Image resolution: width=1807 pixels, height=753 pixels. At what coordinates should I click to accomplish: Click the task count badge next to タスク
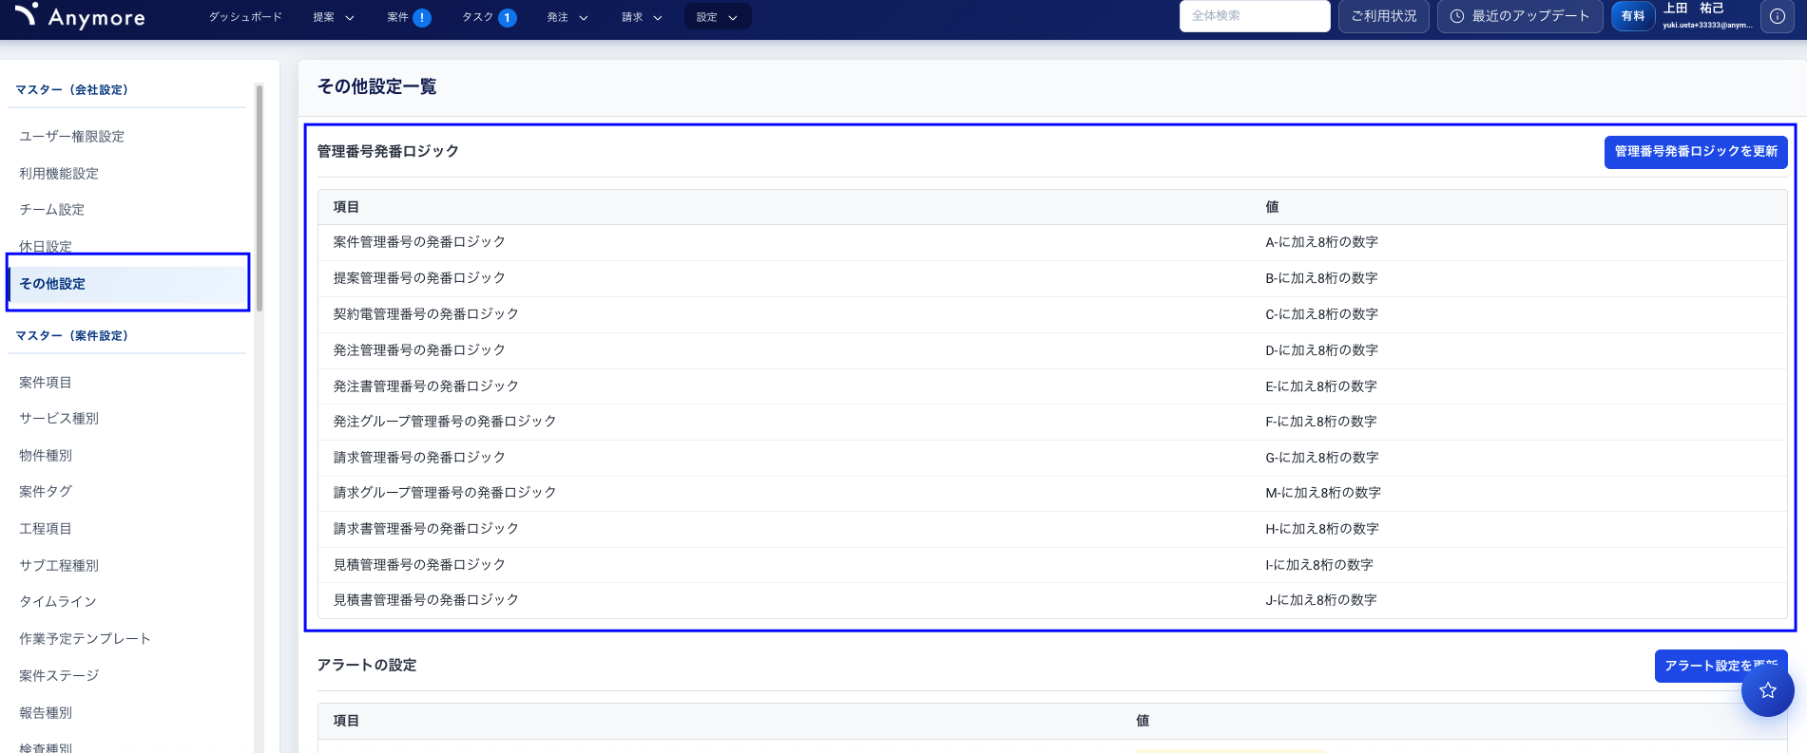point(508,17)
